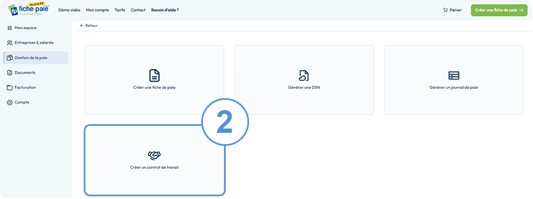
Task: Open Documents sidebar label
Action: pos(25,73)
